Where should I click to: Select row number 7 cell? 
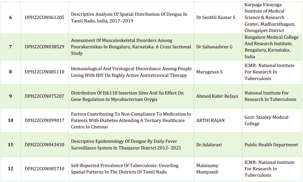pos(10,47)
